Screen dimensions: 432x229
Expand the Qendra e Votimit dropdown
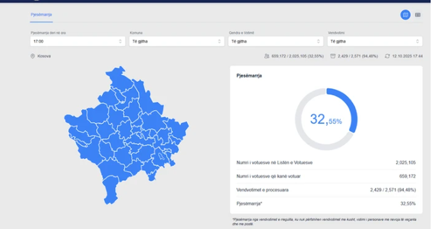[275, 42]
